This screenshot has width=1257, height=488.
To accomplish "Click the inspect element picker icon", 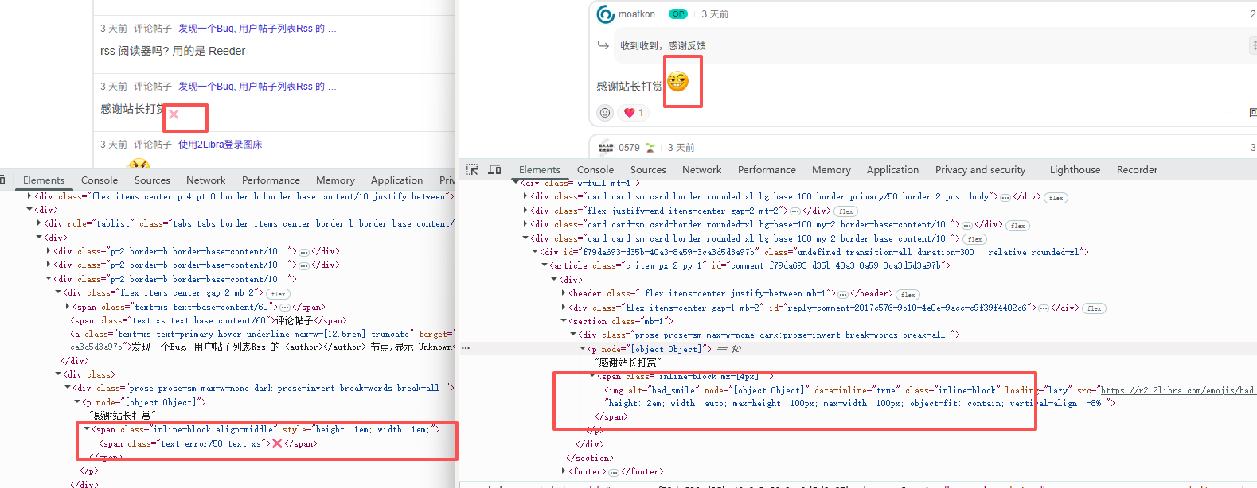I will (472, 170).
